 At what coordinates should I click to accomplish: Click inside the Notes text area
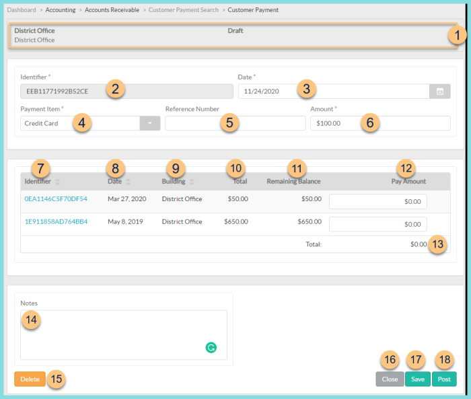click(124, 335)
